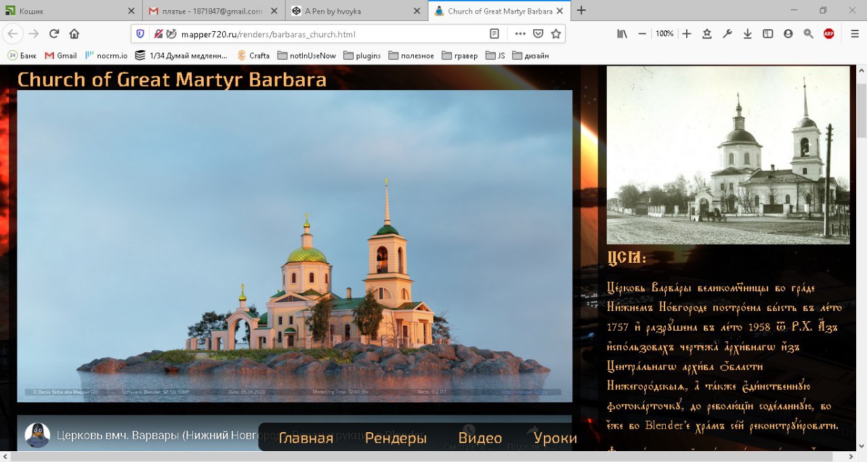Click the penguin channel avatar on the video
867x462 pixels.
pyautogui.click(x=37, y=436)
